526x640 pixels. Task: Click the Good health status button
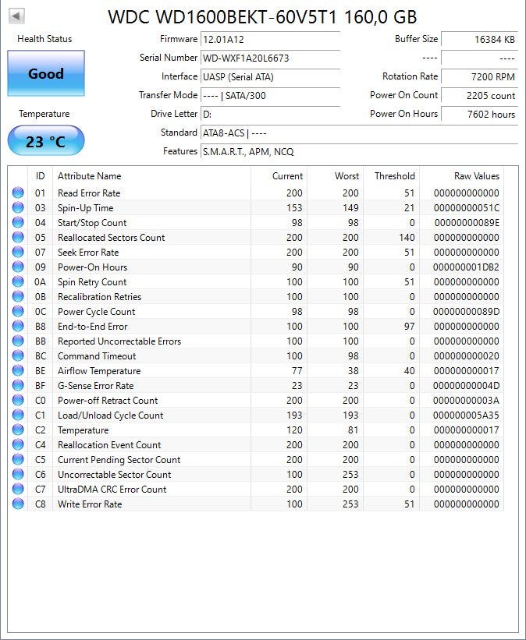point(45,73)
